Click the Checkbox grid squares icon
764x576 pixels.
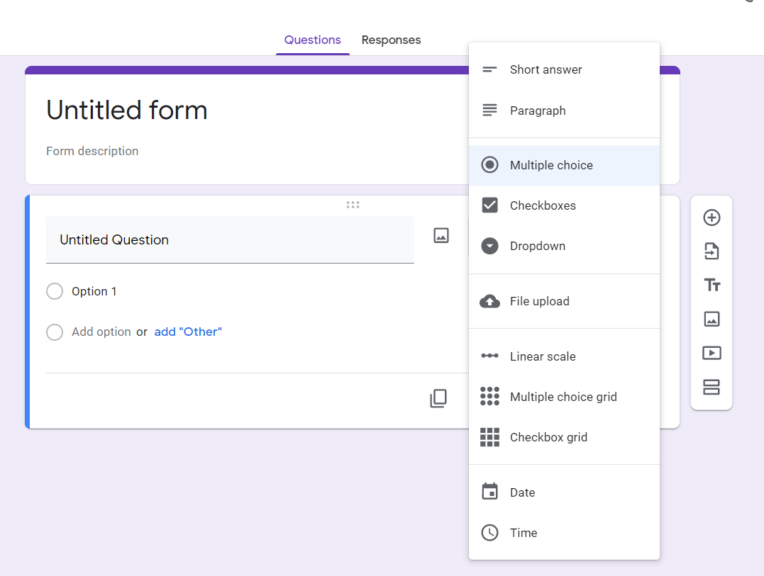tap(489, 437)
